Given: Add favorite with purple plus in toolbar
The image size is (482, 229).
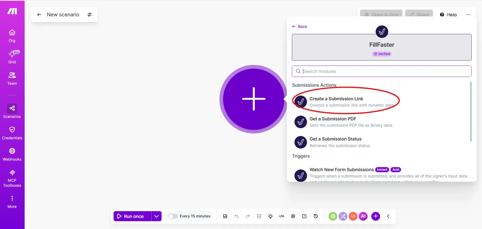Looking at the screenshot, I should tap(376, 216).
